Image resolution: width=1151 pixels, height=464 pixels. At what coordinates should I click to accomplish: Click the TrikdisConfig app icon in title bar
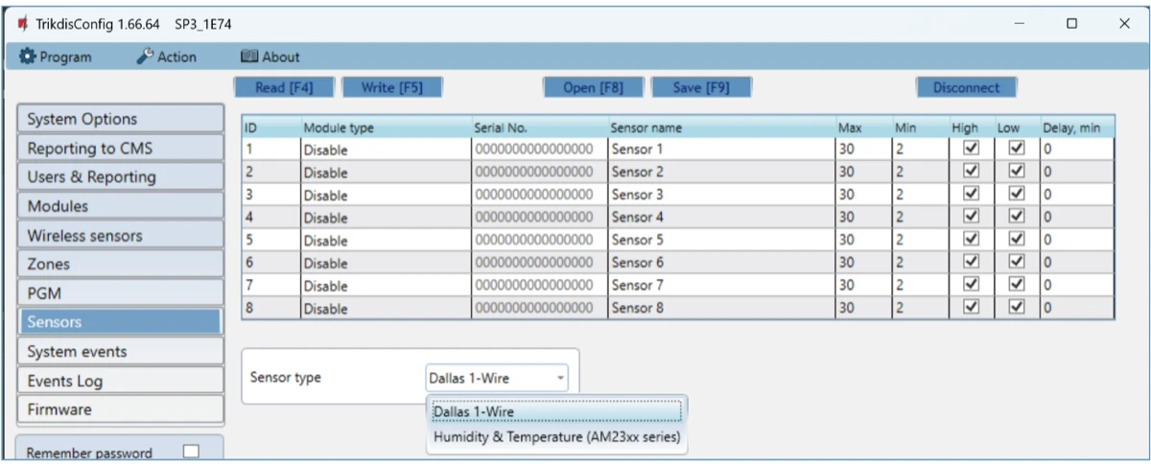pyautogui.click(x=23, y=23)
